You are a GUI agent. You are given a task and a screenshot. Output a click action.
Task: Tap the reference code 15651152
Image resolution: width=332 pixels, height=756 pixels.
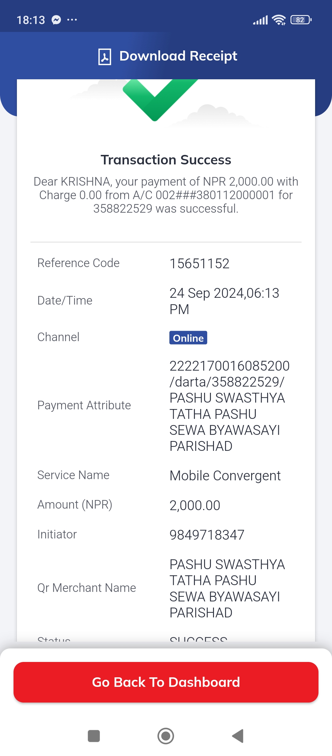tap(200, 264)
